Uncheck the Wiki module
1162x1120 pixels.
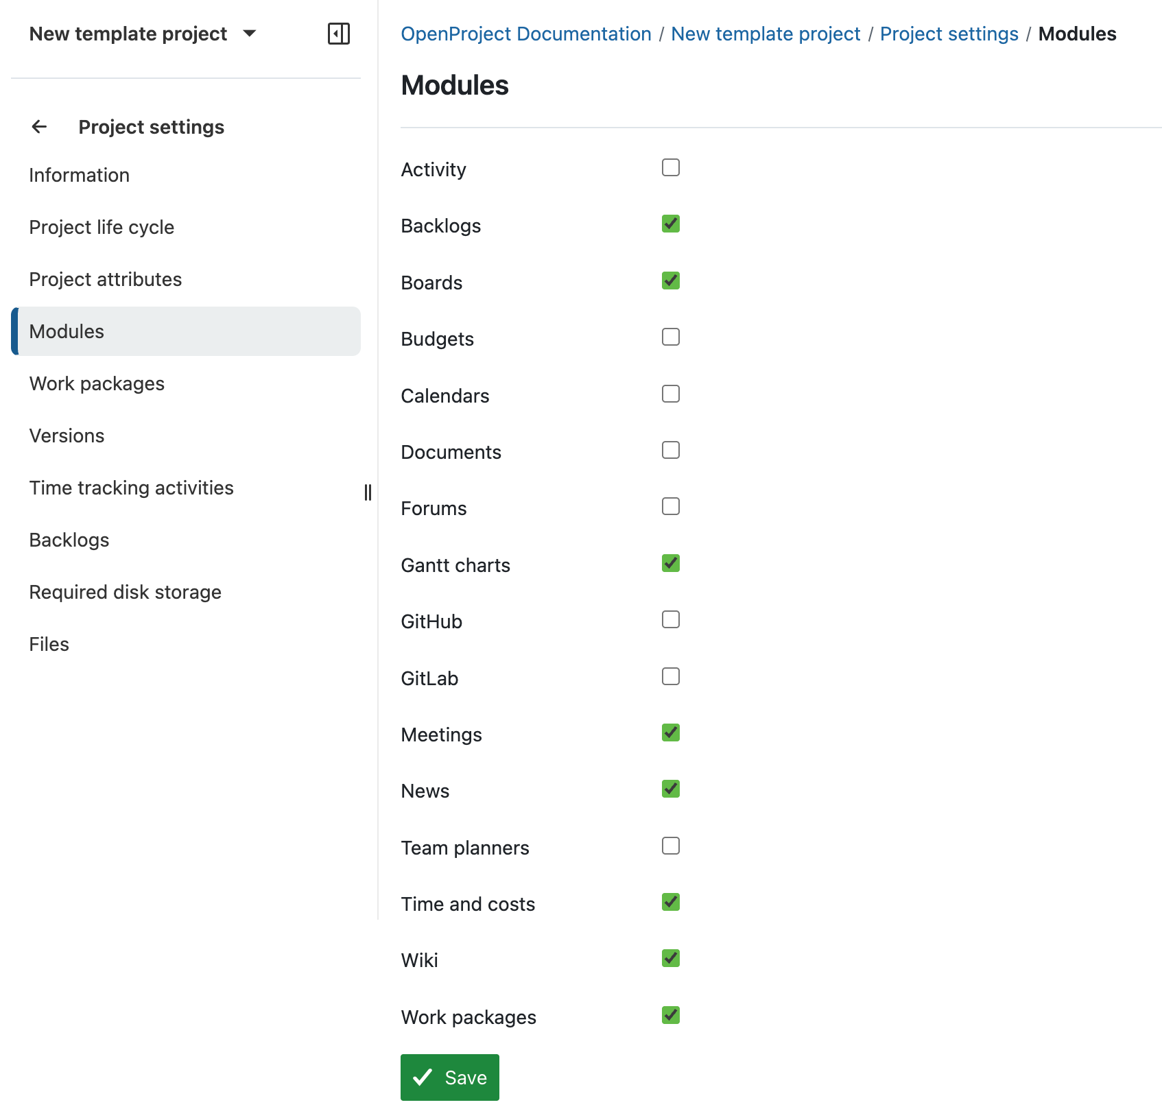(x=670, y=958)
